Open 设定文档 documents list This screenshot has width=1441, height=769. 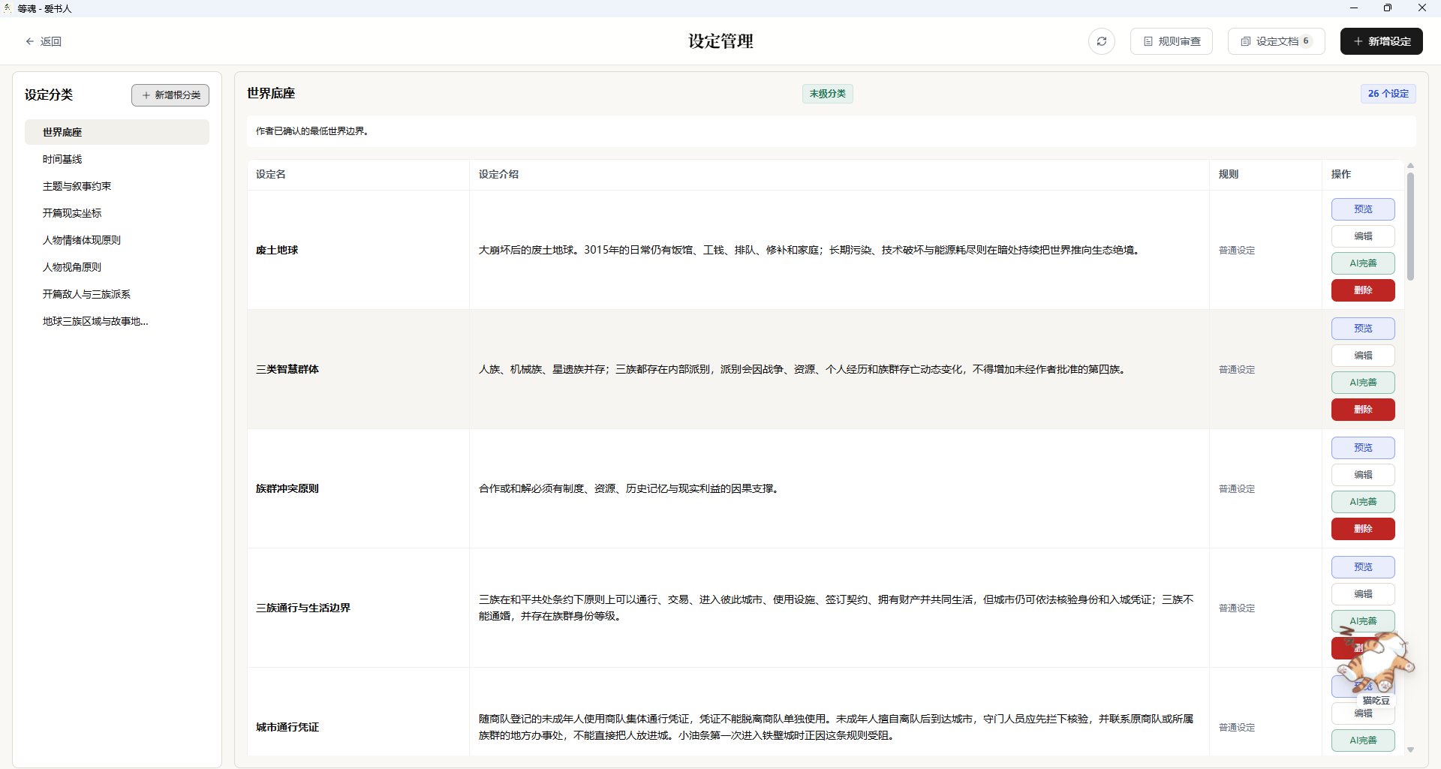tap(1276, 41)
